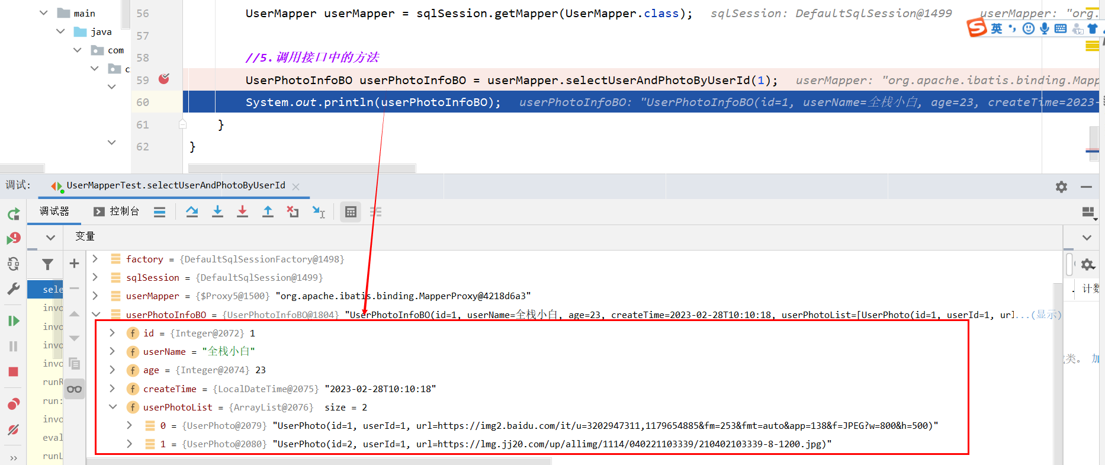Click the selected stack frame 'sele'
Image resolution: width=1105 pixels, height=465 pixels.
point(45,289)
